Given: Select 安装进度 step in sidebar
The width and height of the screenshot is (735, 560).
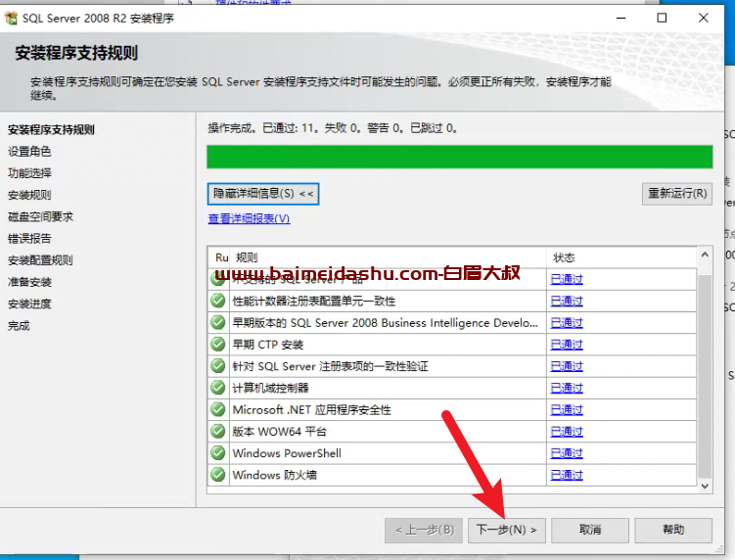Looking at the screenshot, I should click(29, 303).
